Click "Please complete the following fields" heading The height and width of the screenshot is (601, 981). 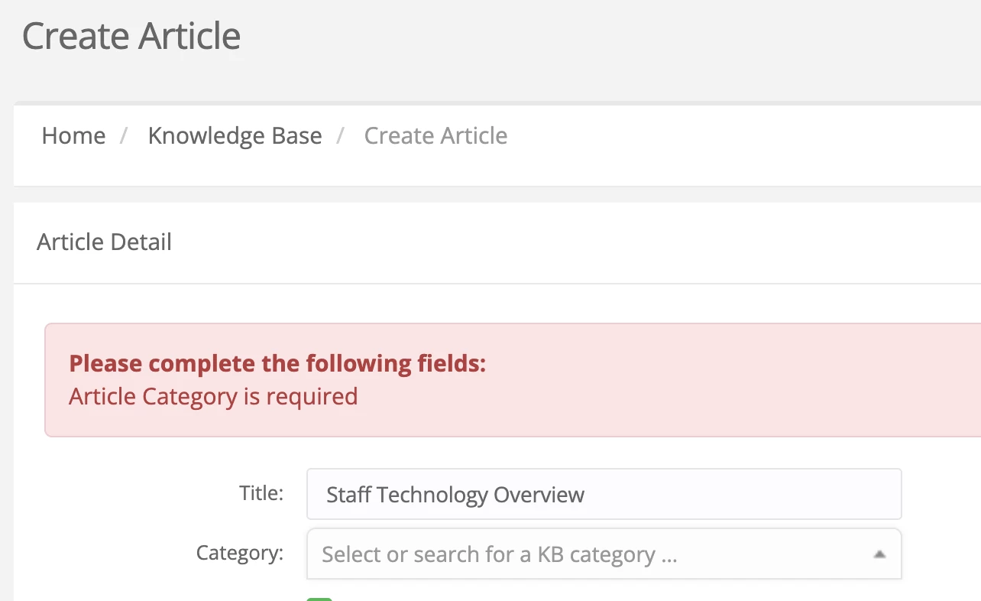pos(277,363)
